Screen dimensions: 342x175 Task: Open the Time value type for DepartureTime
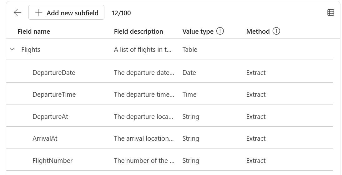[189, 95]
